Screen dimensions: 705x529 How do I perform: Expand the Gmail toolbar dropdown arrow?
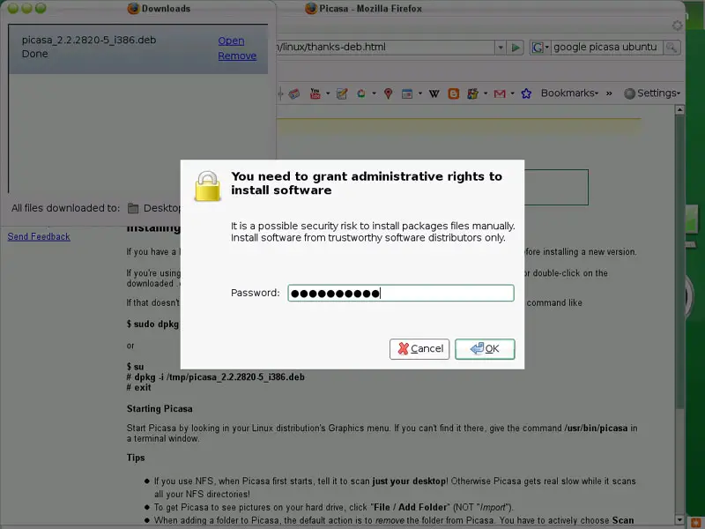[x=512, y=93]
